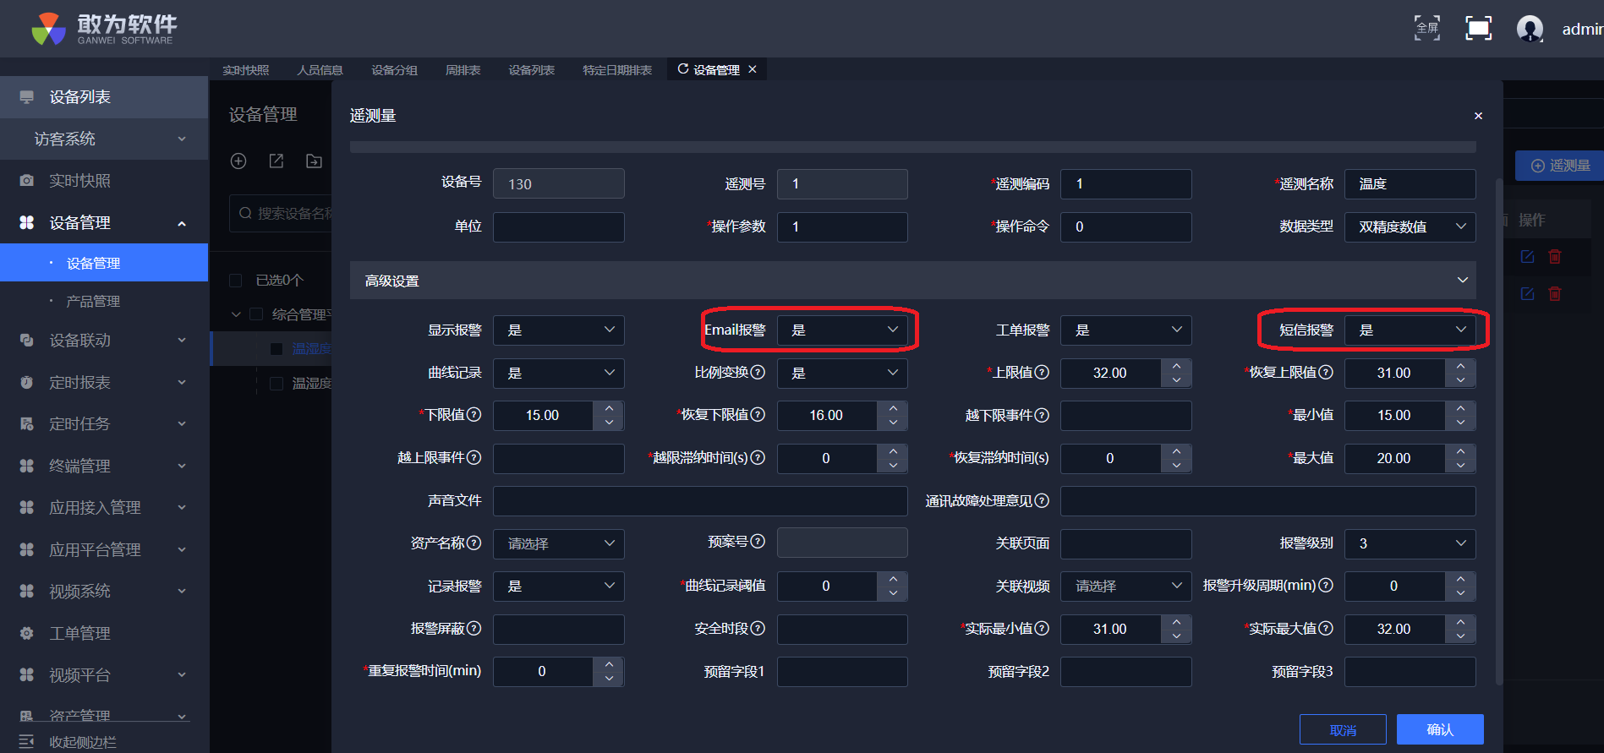Viewport: 1604px width, 753px height.
Task: Click the refresh icon on 设备管理 tab
Action: pyautogui.click(x=683, y=69)
